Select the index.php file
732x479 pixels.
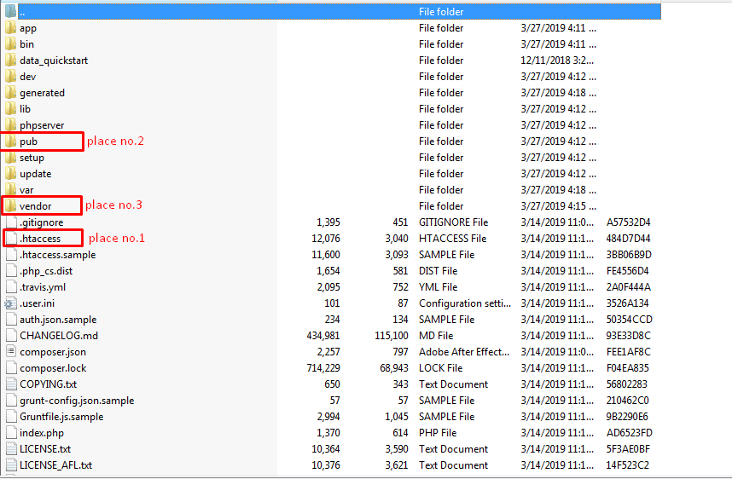pyautogui.click(x=42, y=433)
